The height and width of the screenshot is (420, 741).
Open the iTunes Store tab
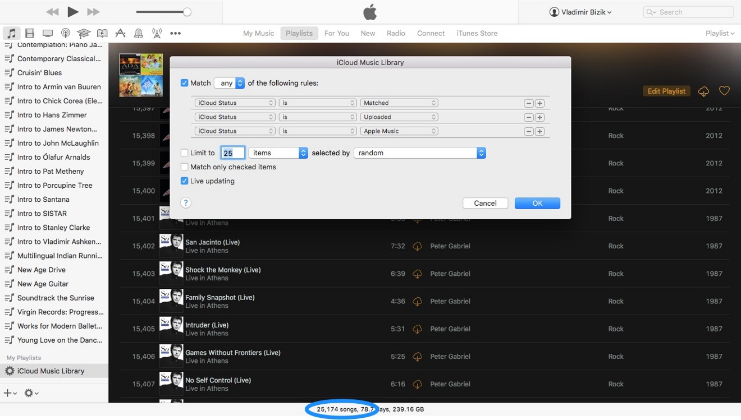477,34
